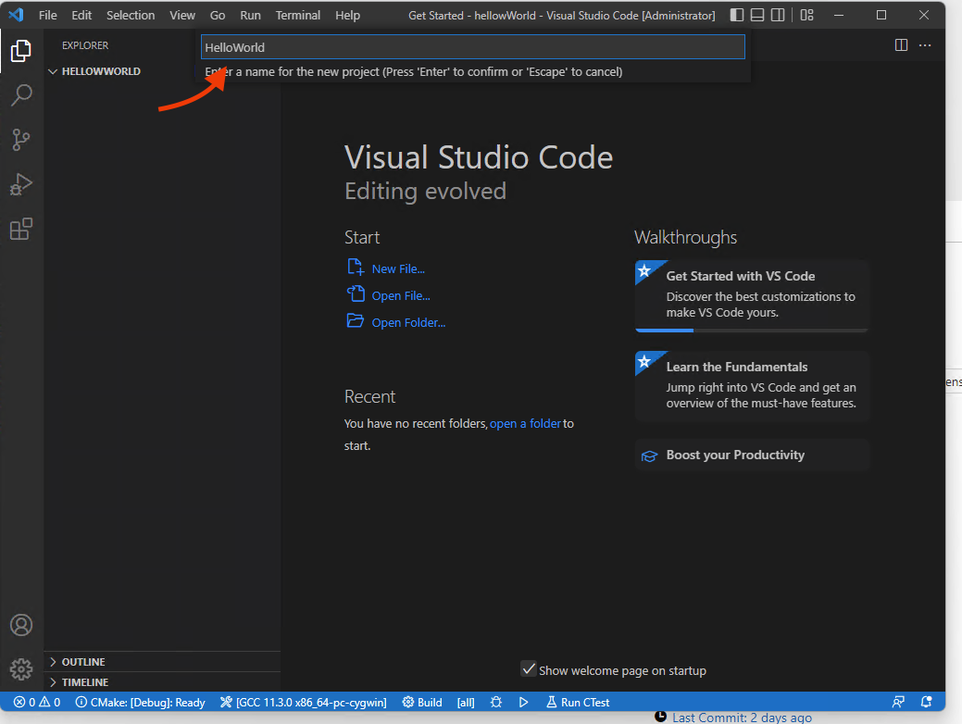Screen dimensions: 962x724
Task: Open the Explorer sidebar icon
Action: click(20, 51)
